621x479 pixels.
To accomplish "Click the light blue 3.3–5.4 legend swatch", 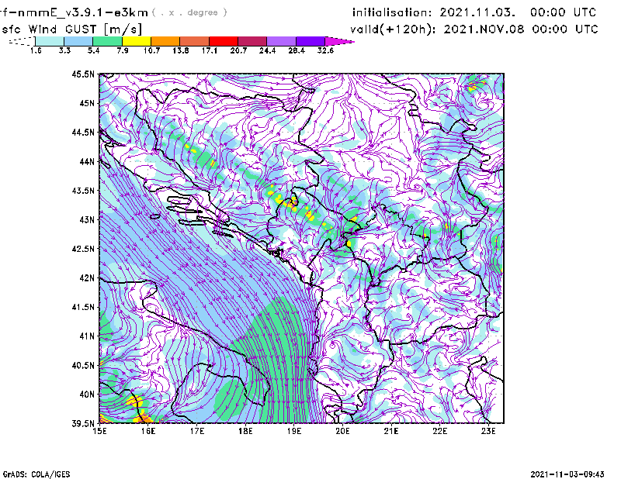I will click(78, 41).
